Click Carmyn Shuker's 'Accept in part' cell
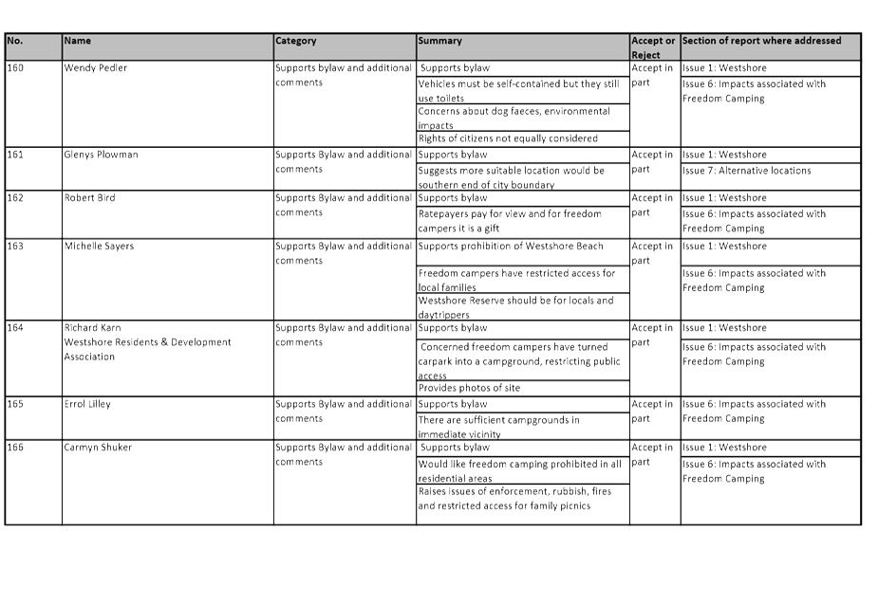This screenshot has height=605, width=878. pos(655,483)
